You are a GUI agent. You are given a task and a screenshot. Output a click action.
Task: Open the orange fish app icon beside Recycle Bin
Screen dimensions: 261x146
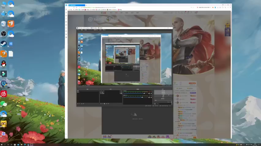click(11, 24)
